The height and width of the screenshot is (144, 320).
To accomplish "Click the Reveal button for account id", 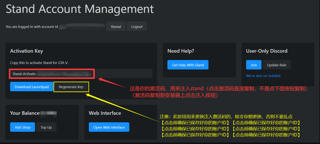I will tap(116, 27).
